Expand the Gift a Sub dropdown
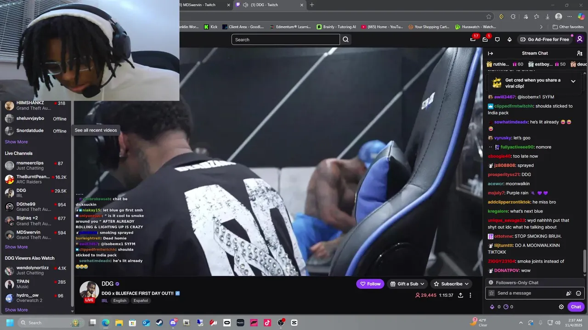Viewport: 588px width, 330px height. (407, 284)
